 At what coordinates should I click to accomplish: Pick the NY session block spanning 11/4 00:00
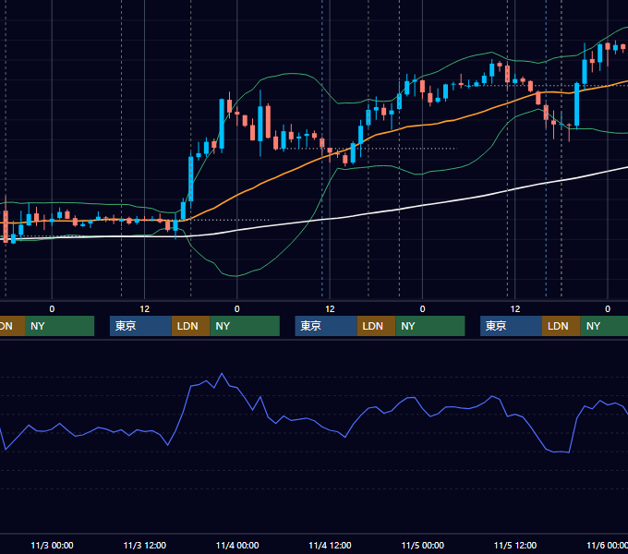tap(245, 326)
